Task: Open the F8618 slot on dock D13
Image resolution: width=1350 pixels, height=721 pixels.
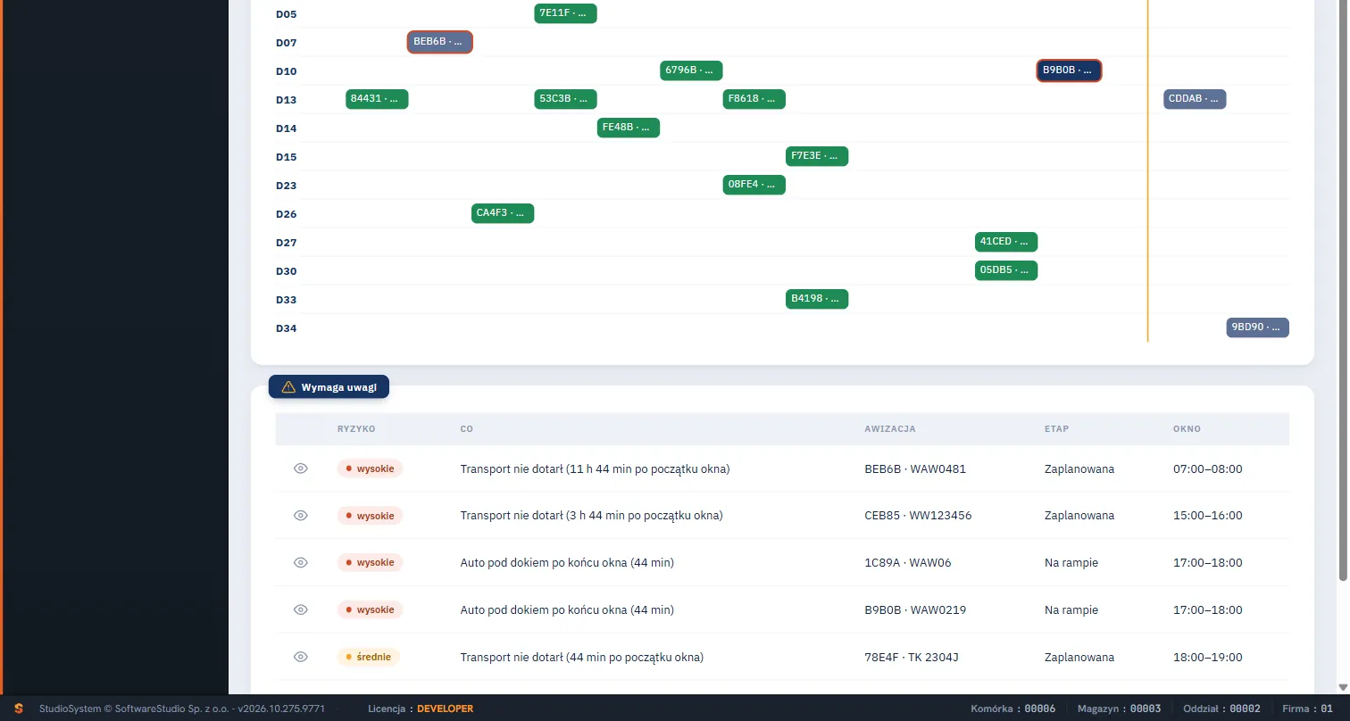Action: pos(754,99)
